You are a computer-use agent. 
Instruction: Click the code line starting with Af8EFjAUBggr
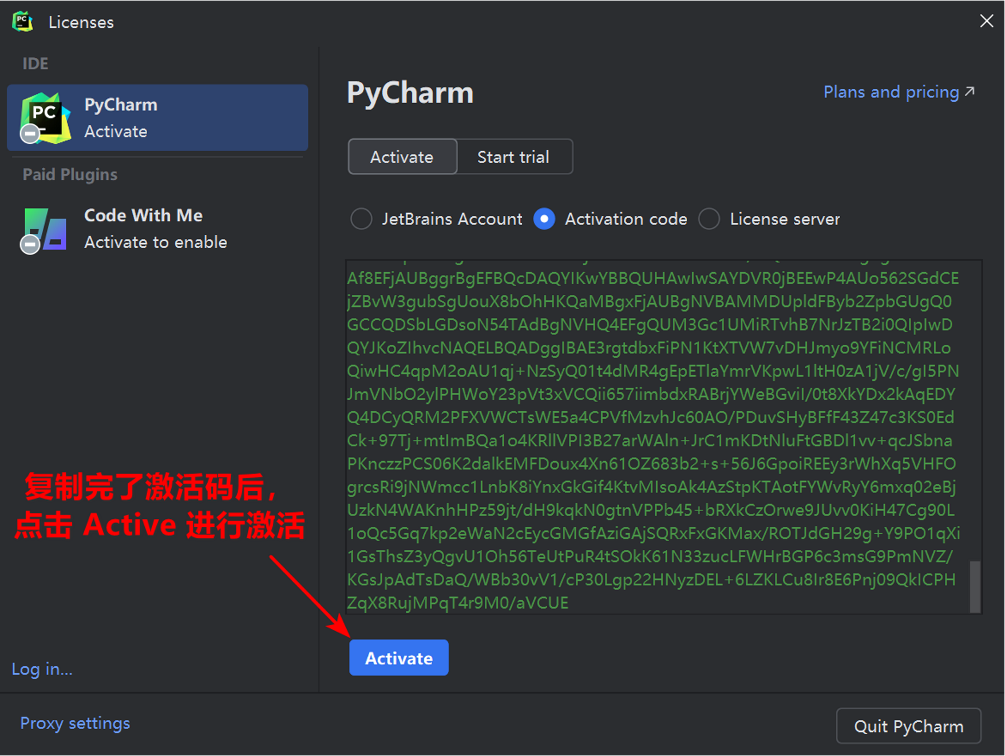[653, 278]
